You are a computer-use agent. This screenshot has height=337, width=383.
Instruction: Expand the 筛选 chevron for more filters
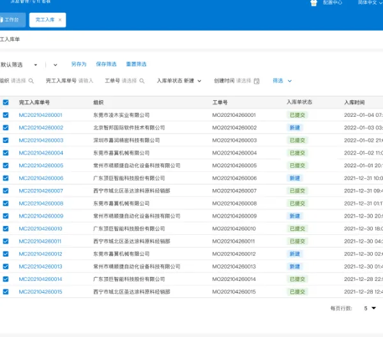pyautogui.click(x=290, y=81)
